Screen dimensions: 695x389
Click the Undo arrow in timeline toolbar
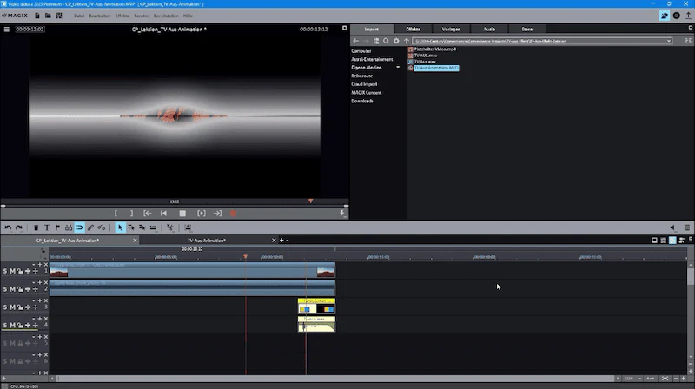(8, 227)
